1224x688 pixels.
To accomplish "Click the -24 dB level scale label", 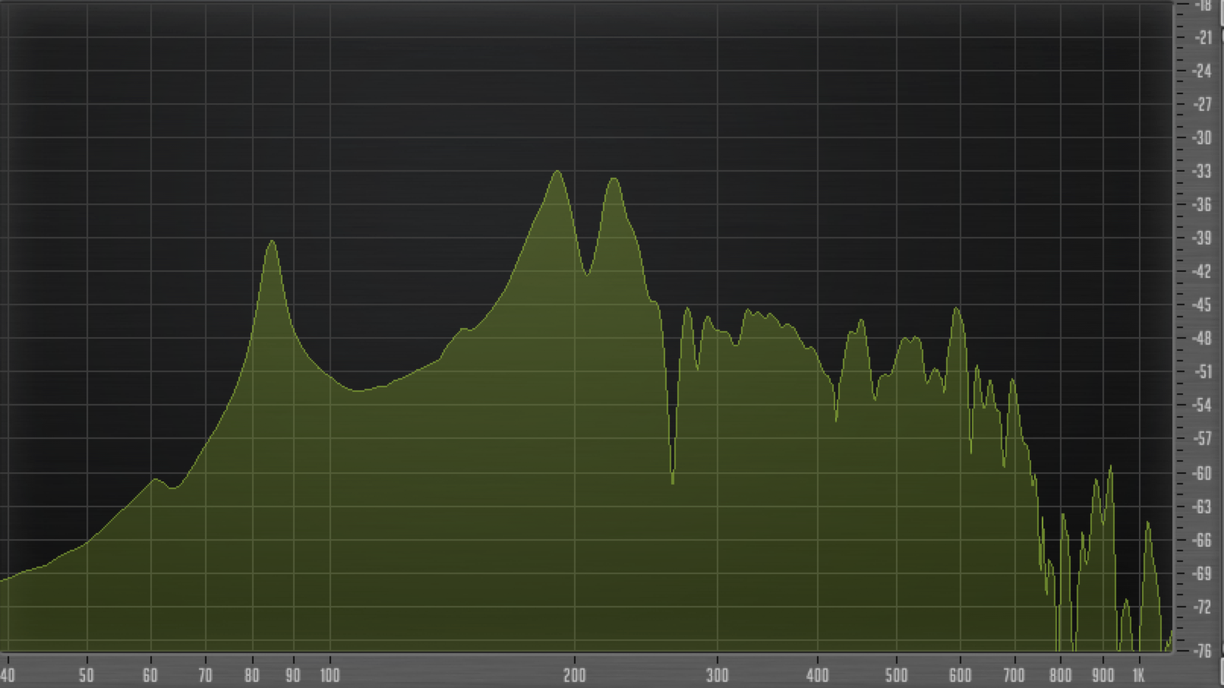I will (x=1202, y=71).
